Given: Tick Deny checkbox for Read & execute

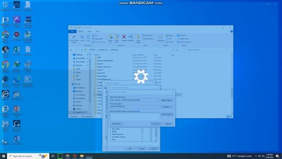Looking at the screenshot, I should coord(151,134).
